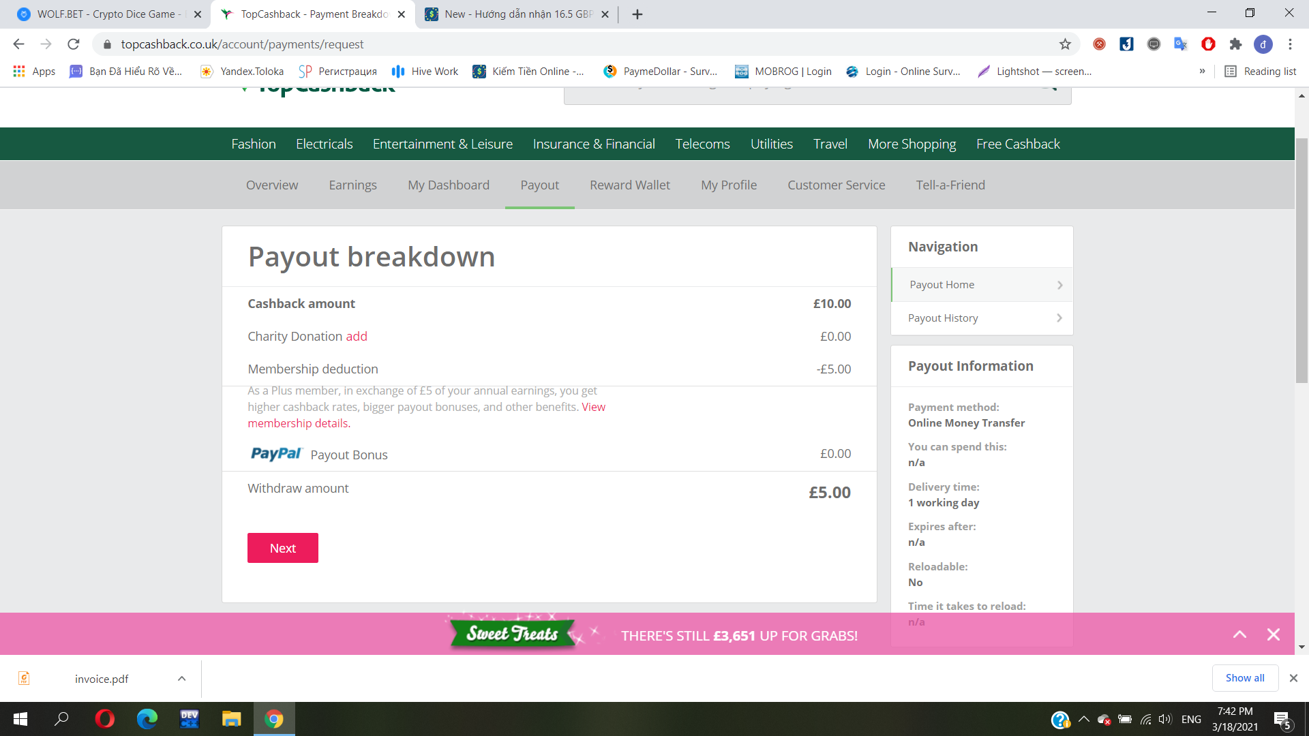Click the Google Translate extension icon
The image size is (1309, 736).
pyautogui.click(x=1180, y=44)
